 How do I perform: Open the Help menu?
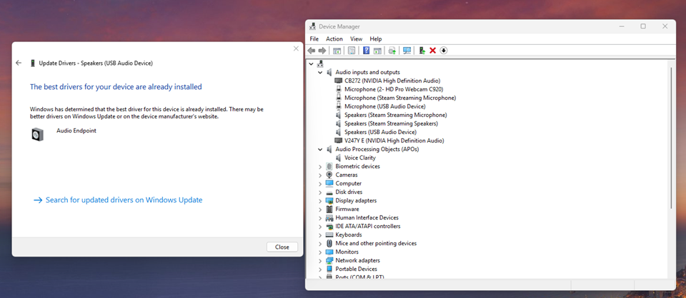[376, 38]
